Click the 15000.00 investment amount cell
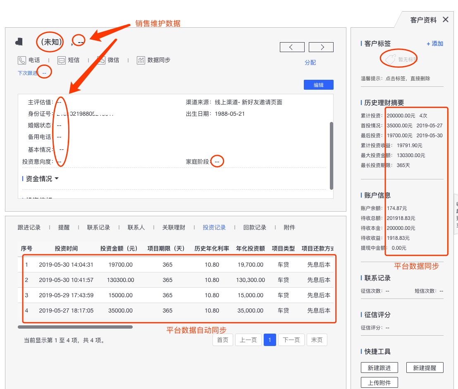 point(120,295)
